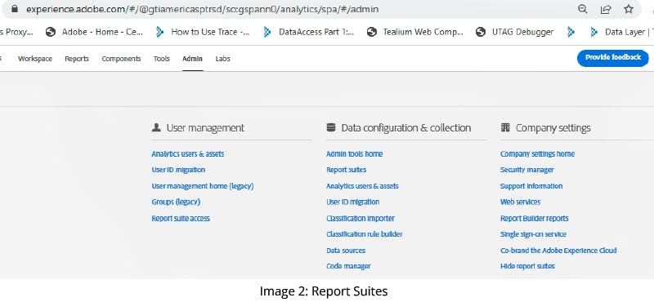This screenshot has width=654, height=302.
Task: Open the Data Layer bookmark
Action: (x=621, y=32)
